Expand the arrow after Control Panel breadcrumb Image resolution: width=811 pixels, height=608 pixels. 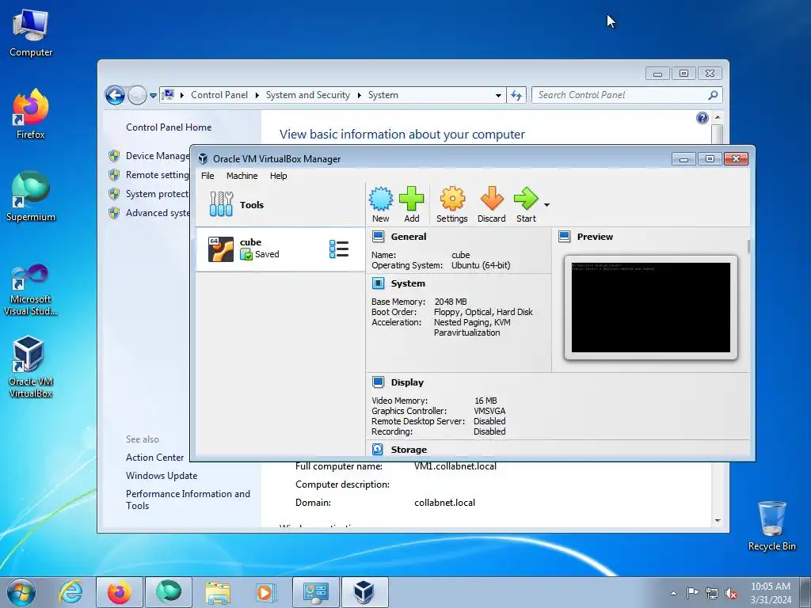pos(257,95)
